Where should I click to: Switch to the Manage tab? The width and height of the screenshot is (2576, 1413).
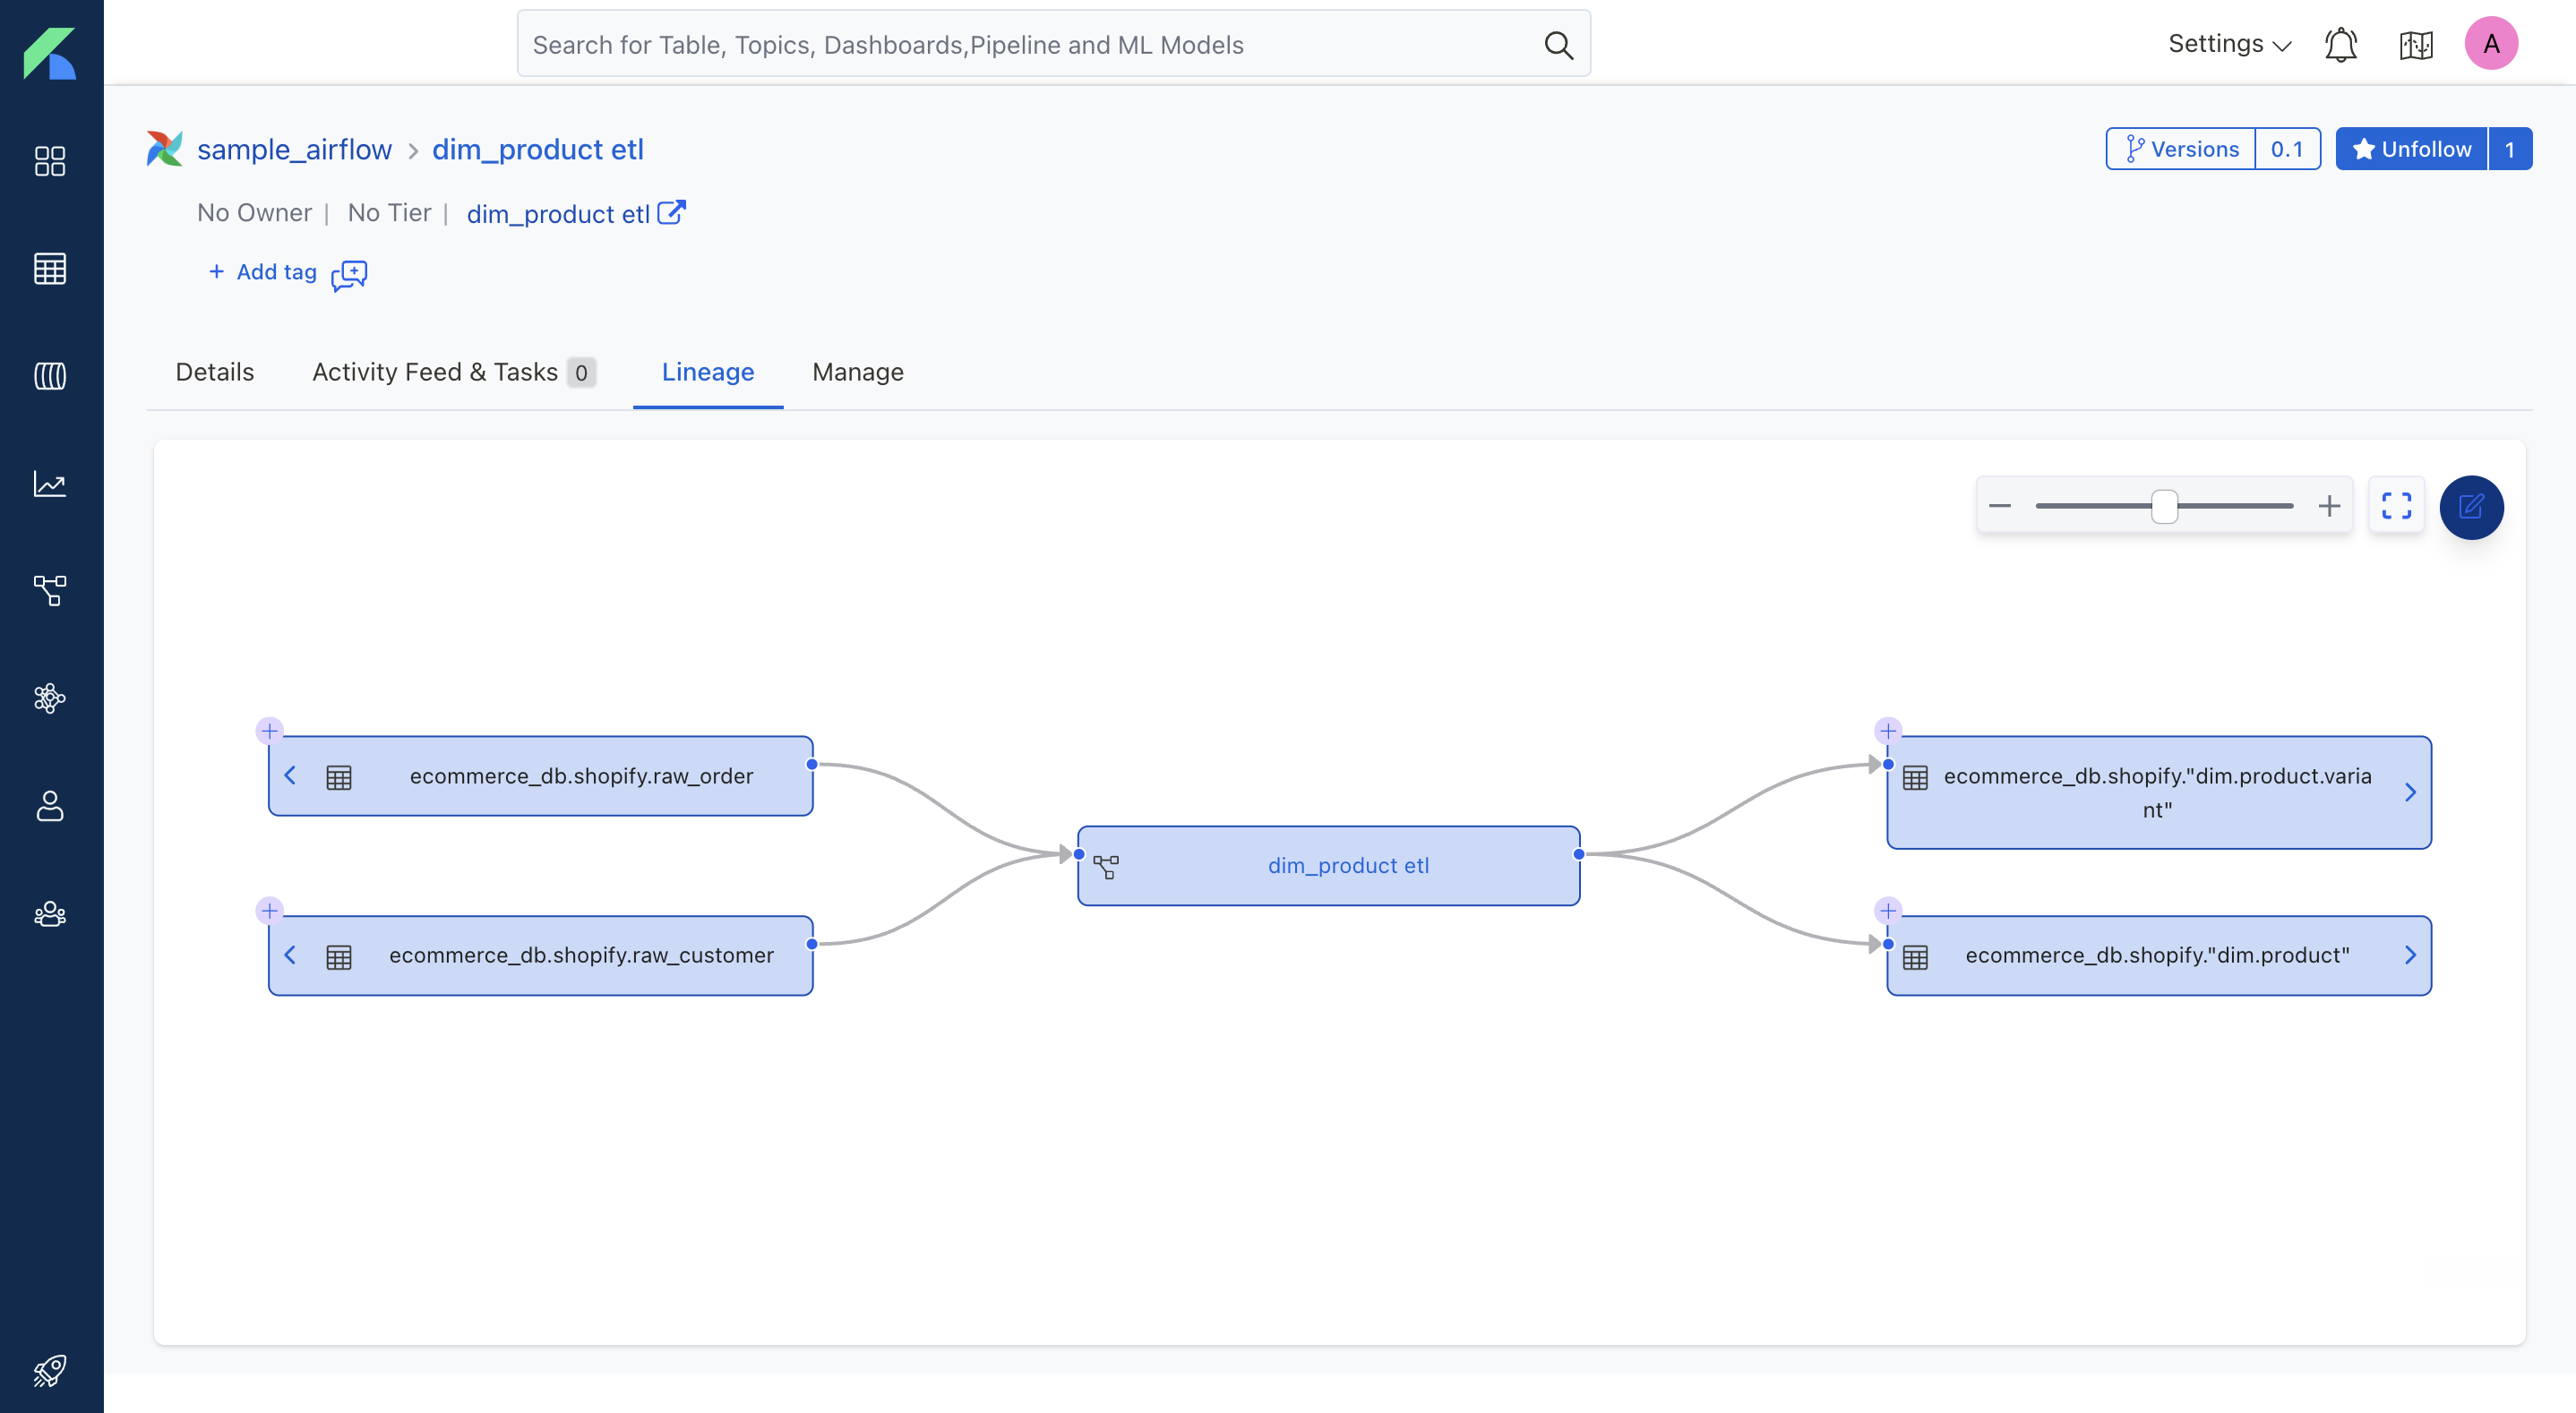[x=857, y=372]
